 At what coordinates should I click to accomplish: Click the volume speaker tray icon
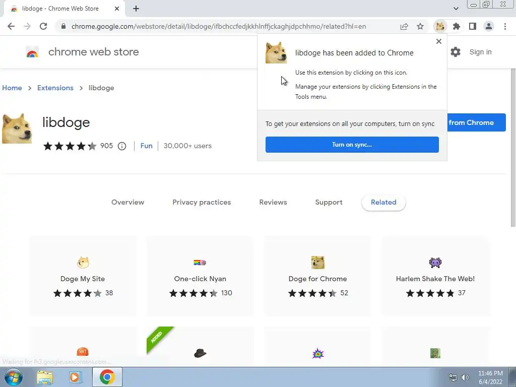[x=465, y=377]
